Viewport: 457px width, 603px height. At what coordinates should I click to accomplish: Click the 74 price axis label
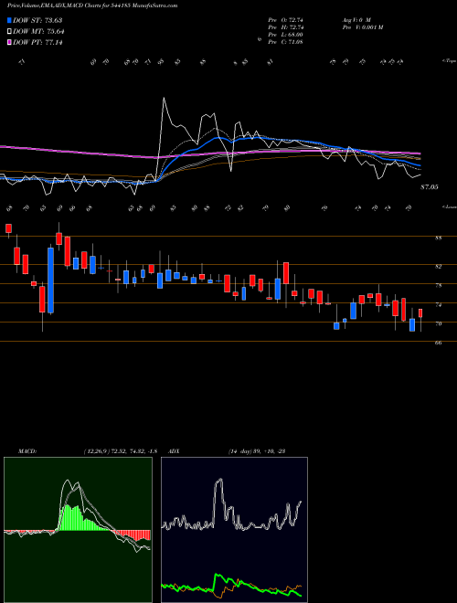point(438,305)
